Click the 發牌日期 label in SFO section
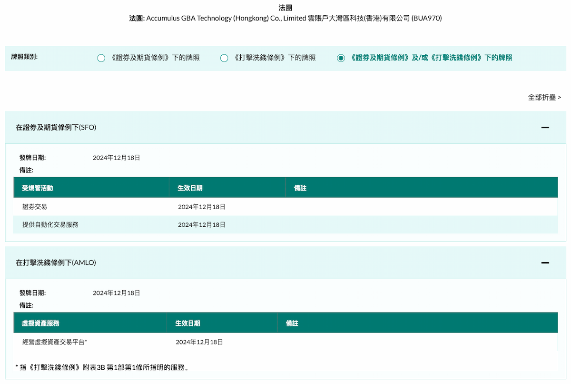Screen dimensions: 571x384 coord(33,158)
